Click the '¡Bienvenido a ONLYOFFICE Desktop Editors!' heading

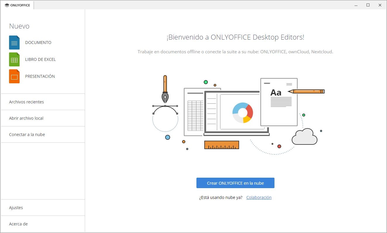click(235, 37)
